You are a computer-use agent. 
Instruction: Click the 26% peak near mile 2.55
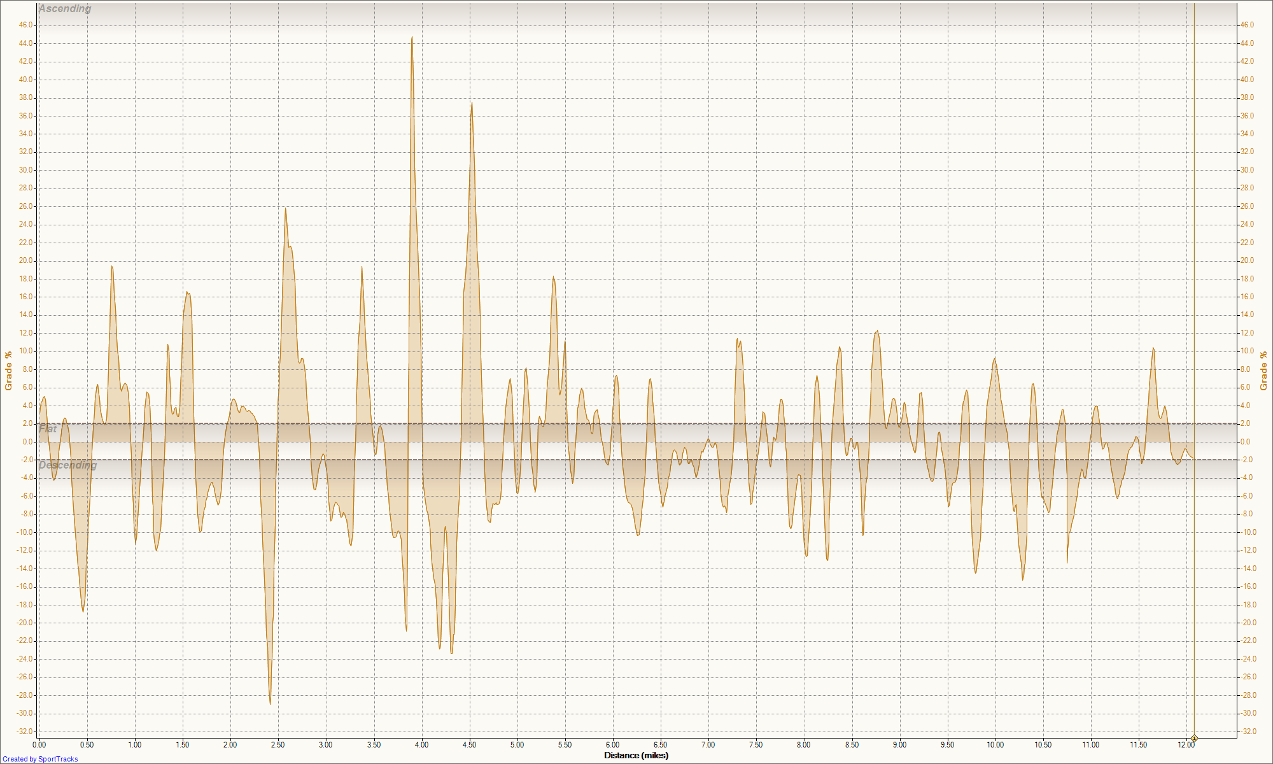pos(285,209)
